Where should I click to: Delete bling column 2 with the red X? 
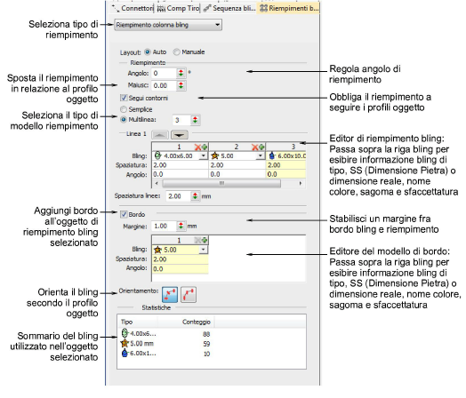tap(255, 147)
